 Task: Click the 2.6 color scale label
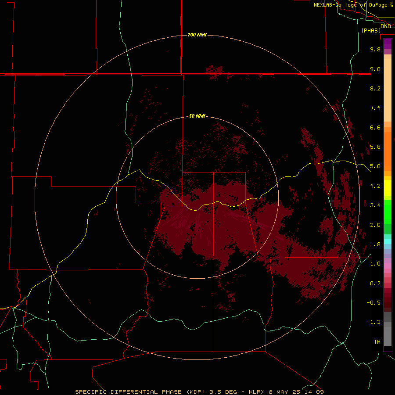point(375,225)
